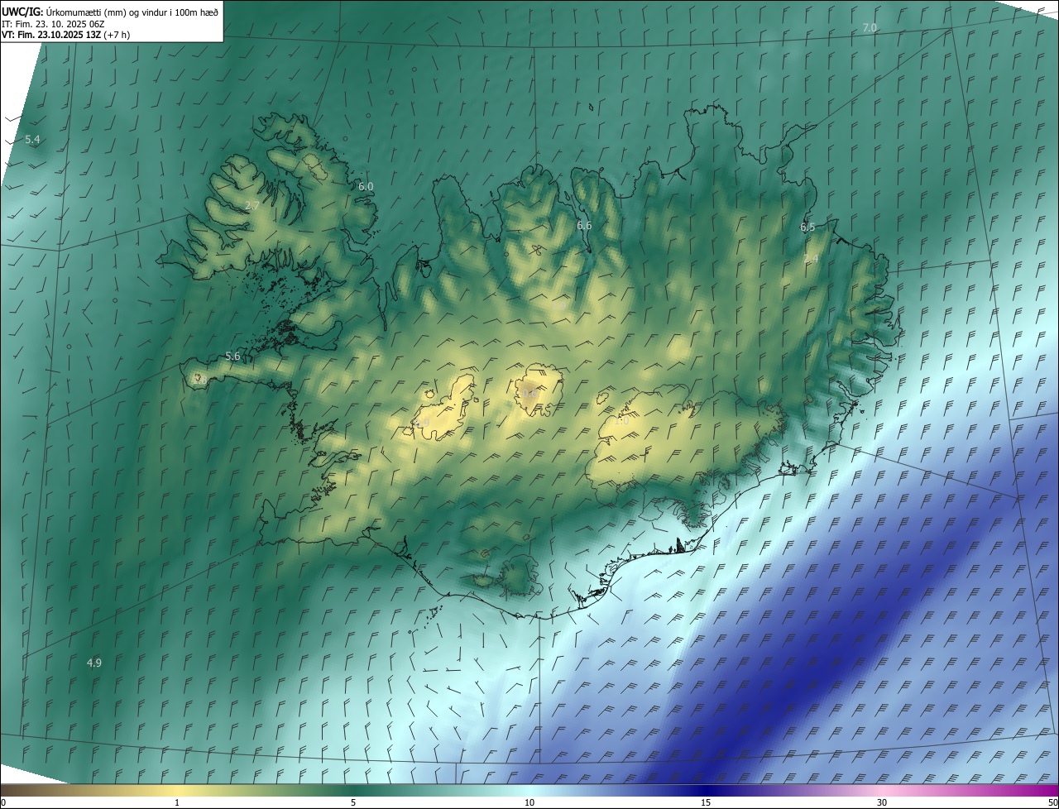
Task: Click the map value label '6.5'
Action: point(807,227)
